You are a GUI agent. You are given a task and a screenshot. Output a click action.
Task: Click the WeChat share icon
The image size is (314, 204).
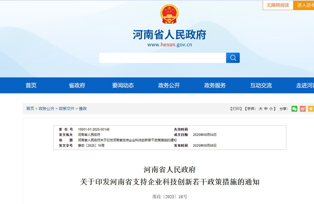(x=294, y=109)
